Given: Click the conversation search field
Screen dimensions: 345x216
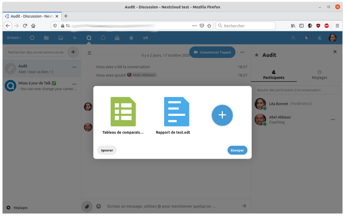Looking at the screenshot, I should [x=35, y=52].
